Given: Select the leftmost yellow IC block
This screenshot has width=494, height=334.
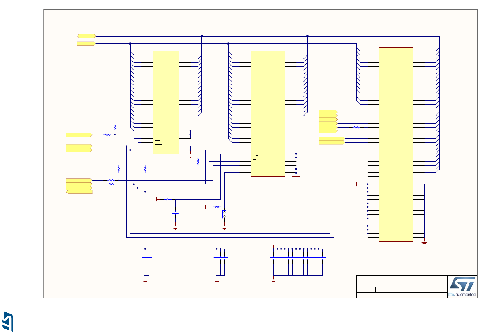Looking at the screenshot, I should (166, 103).
